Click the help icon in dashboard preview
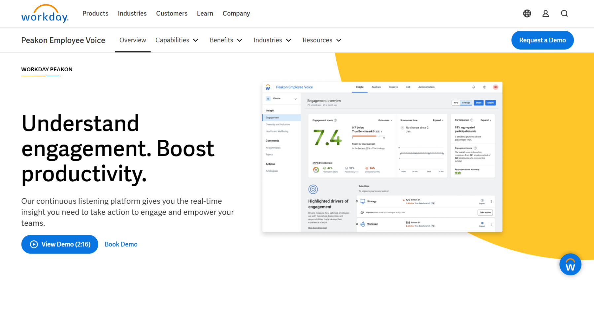 [x=484, y=87]
